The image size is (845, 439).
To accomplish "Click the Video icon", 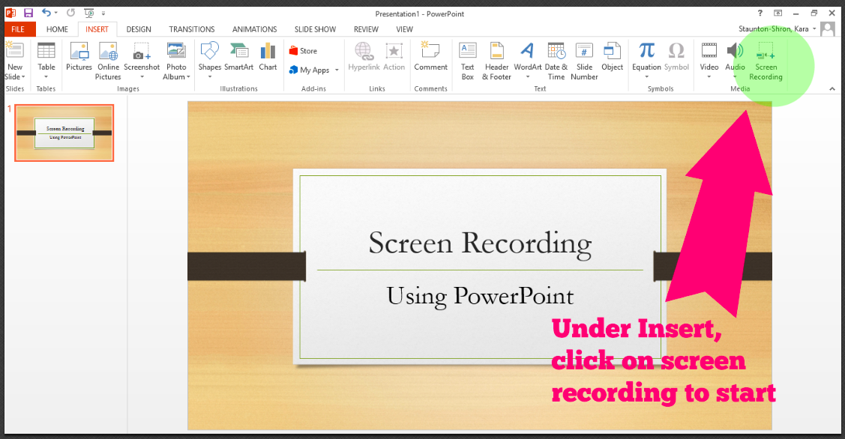I will [709, 51].
